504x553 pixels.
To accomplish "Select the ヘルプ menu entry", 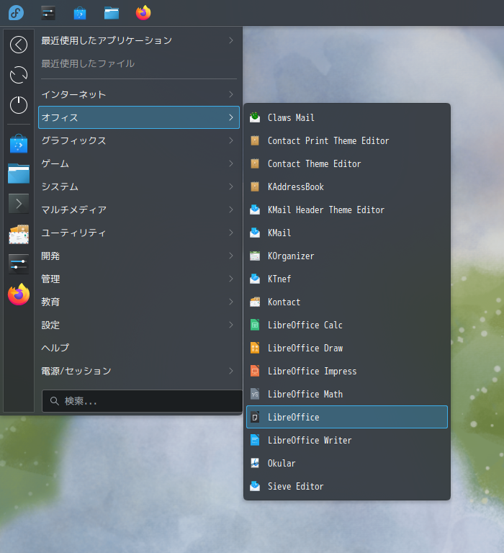I will coord(139,348).
